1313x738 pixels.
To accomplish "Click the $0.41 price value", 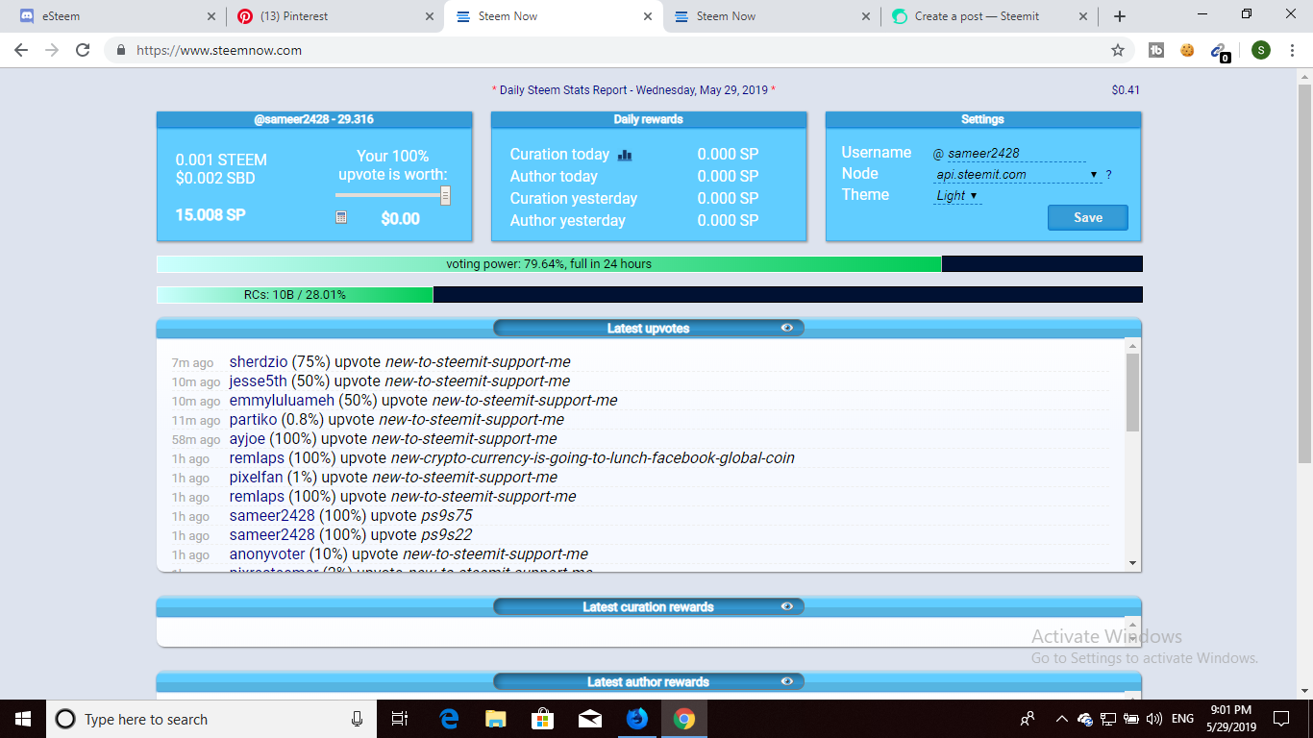I will pyautogui.click(x=1126, y=90).
